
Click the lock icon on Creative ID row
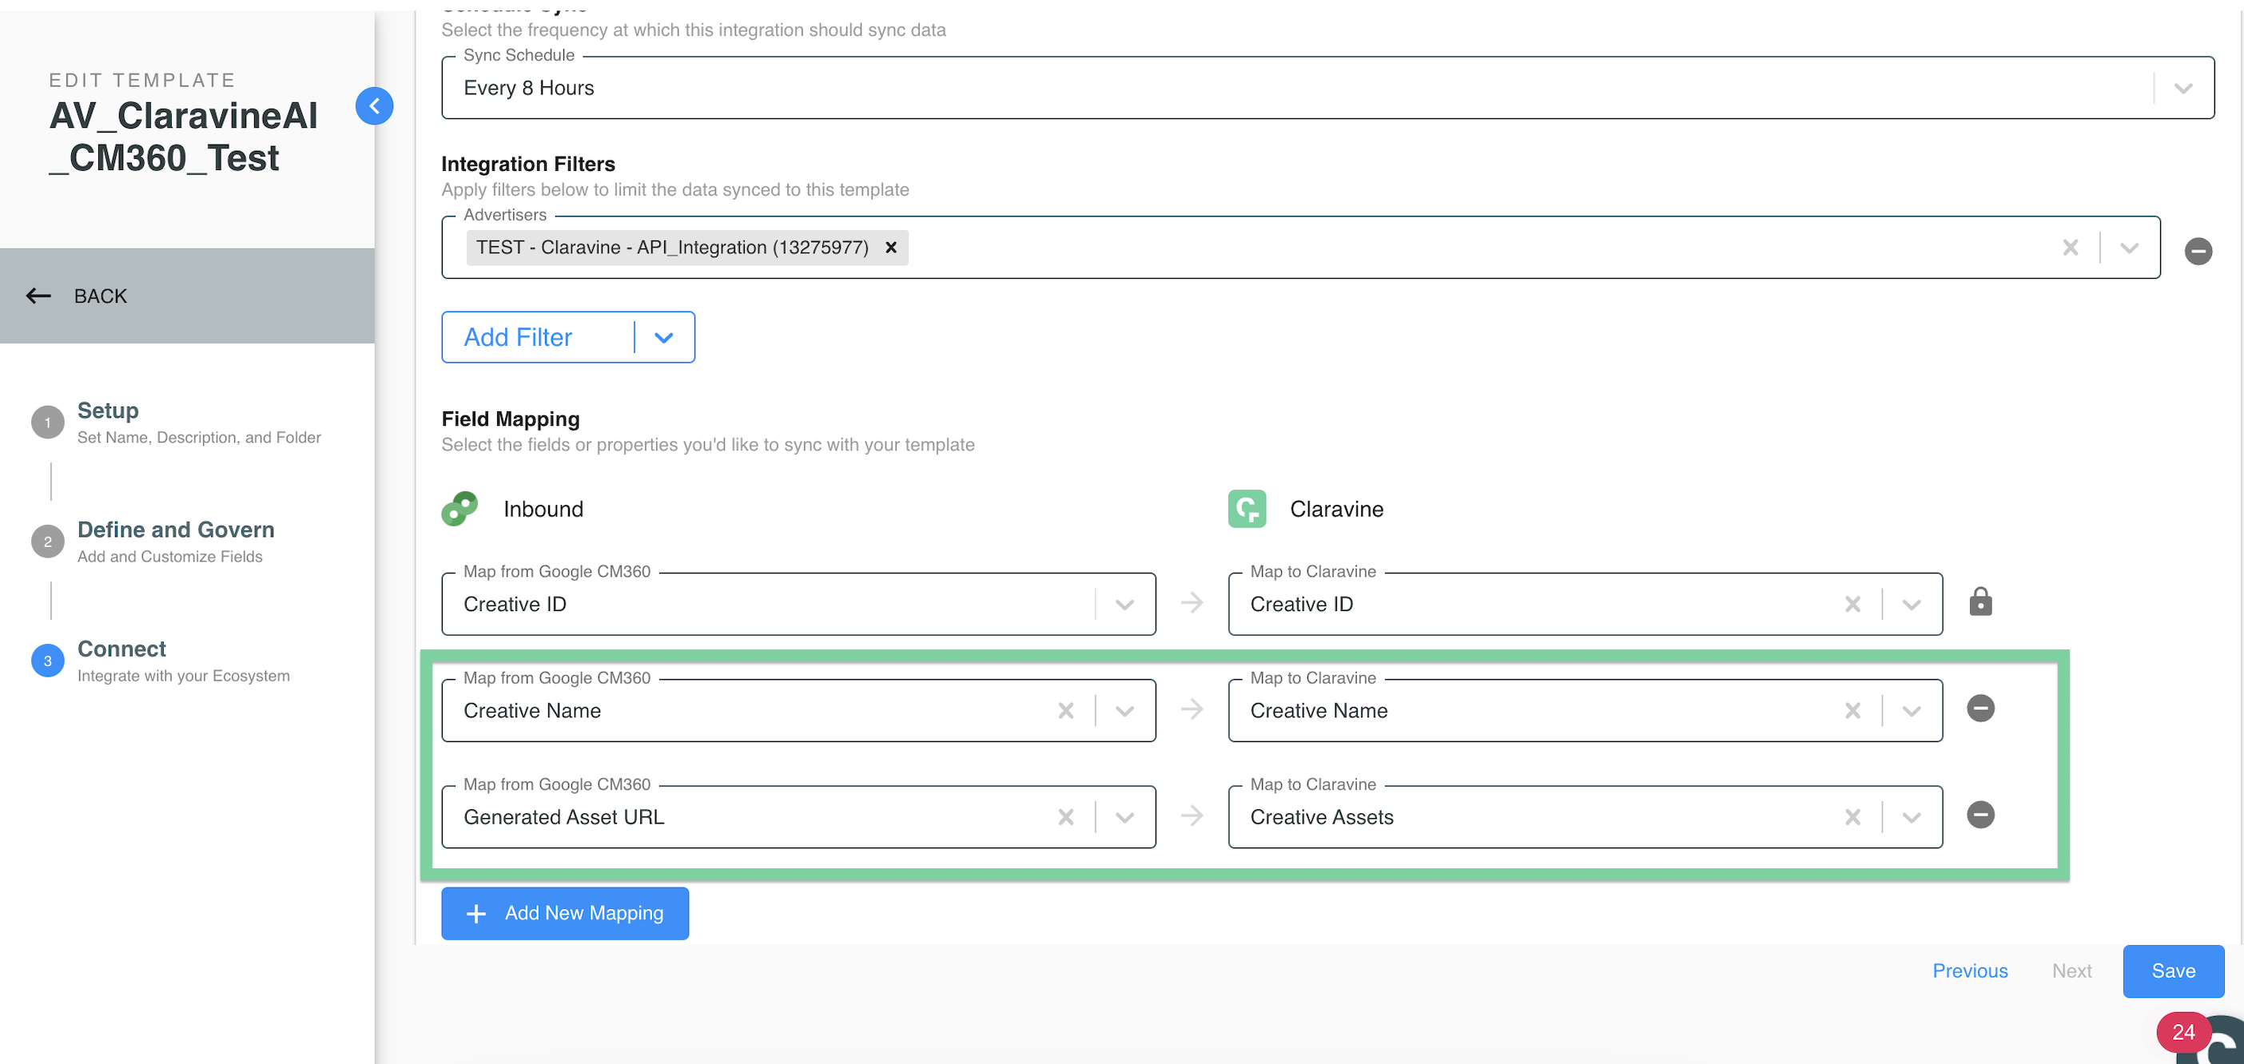point(1981,601)
